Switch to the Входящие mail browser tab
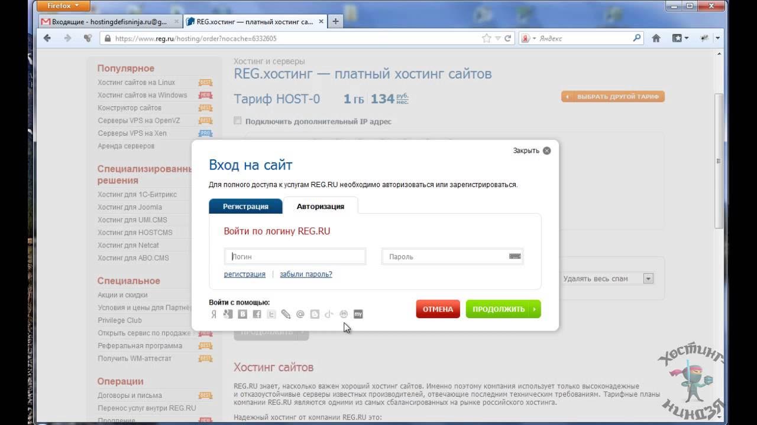This screenshot has width=757, height=425. click(x=111, y=22)
